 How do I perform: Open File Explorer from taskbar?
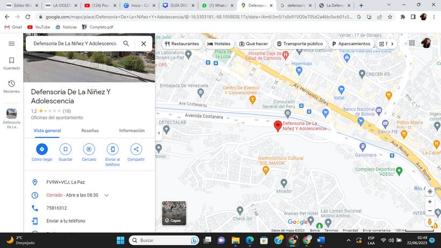(x=236, y=240)
